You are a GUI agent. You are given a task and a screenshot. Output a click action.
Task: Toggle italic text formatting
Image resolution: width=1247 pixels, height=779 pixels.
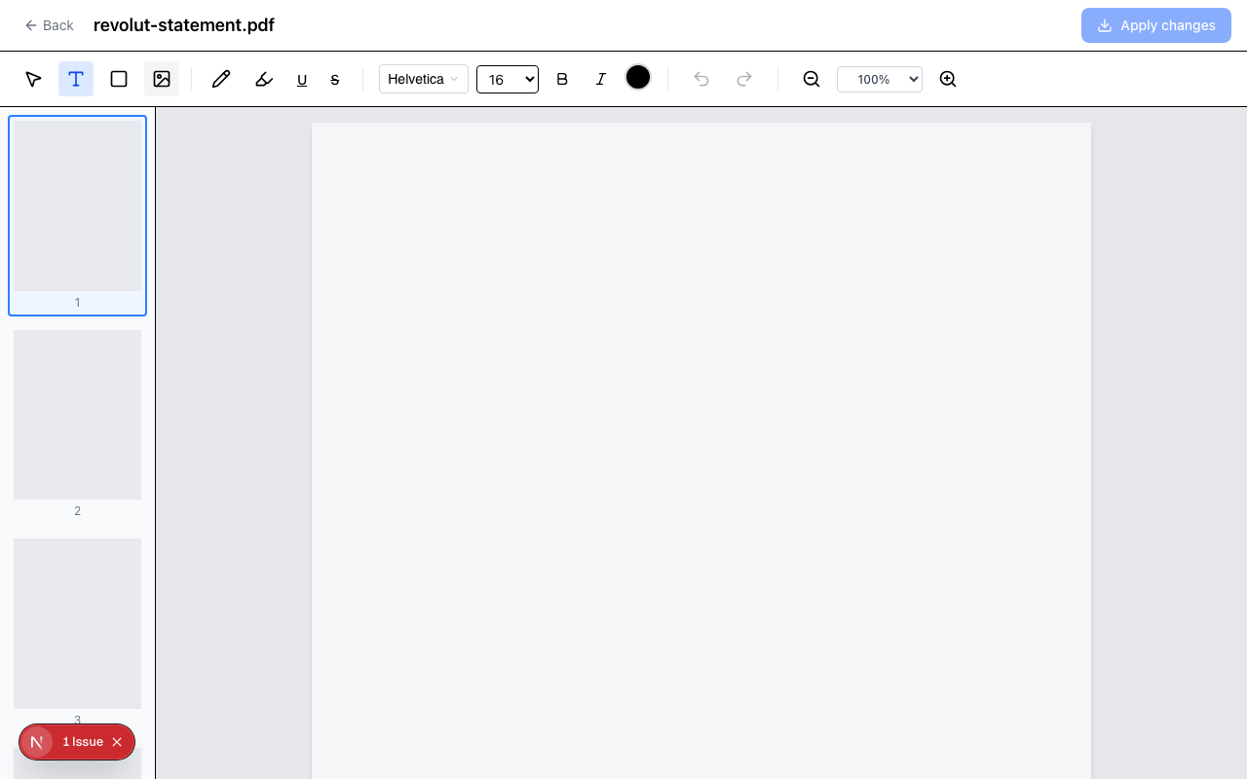pos(601,79)
